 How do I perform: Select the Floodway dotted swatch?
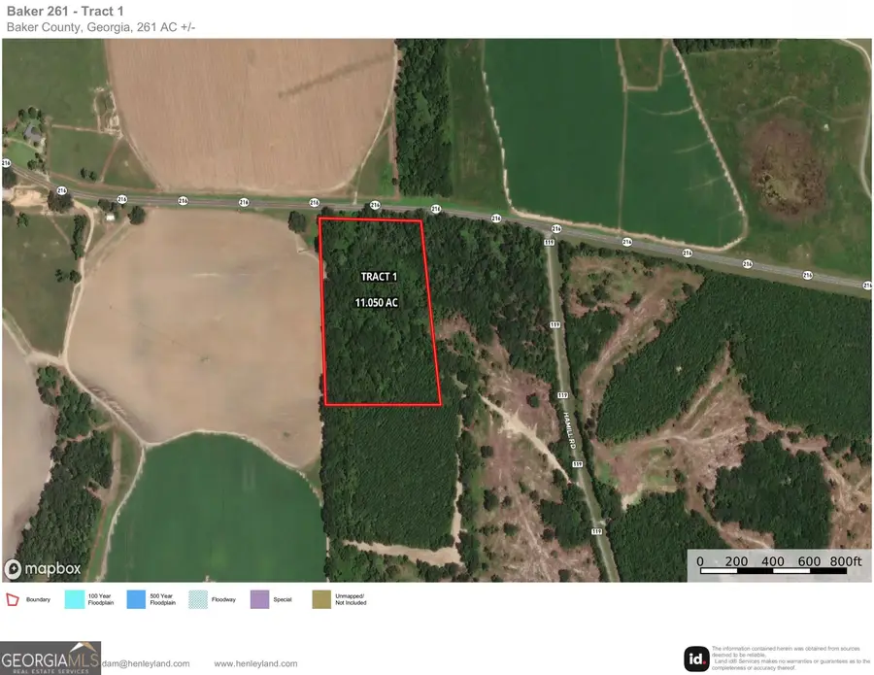pos(198,600)
